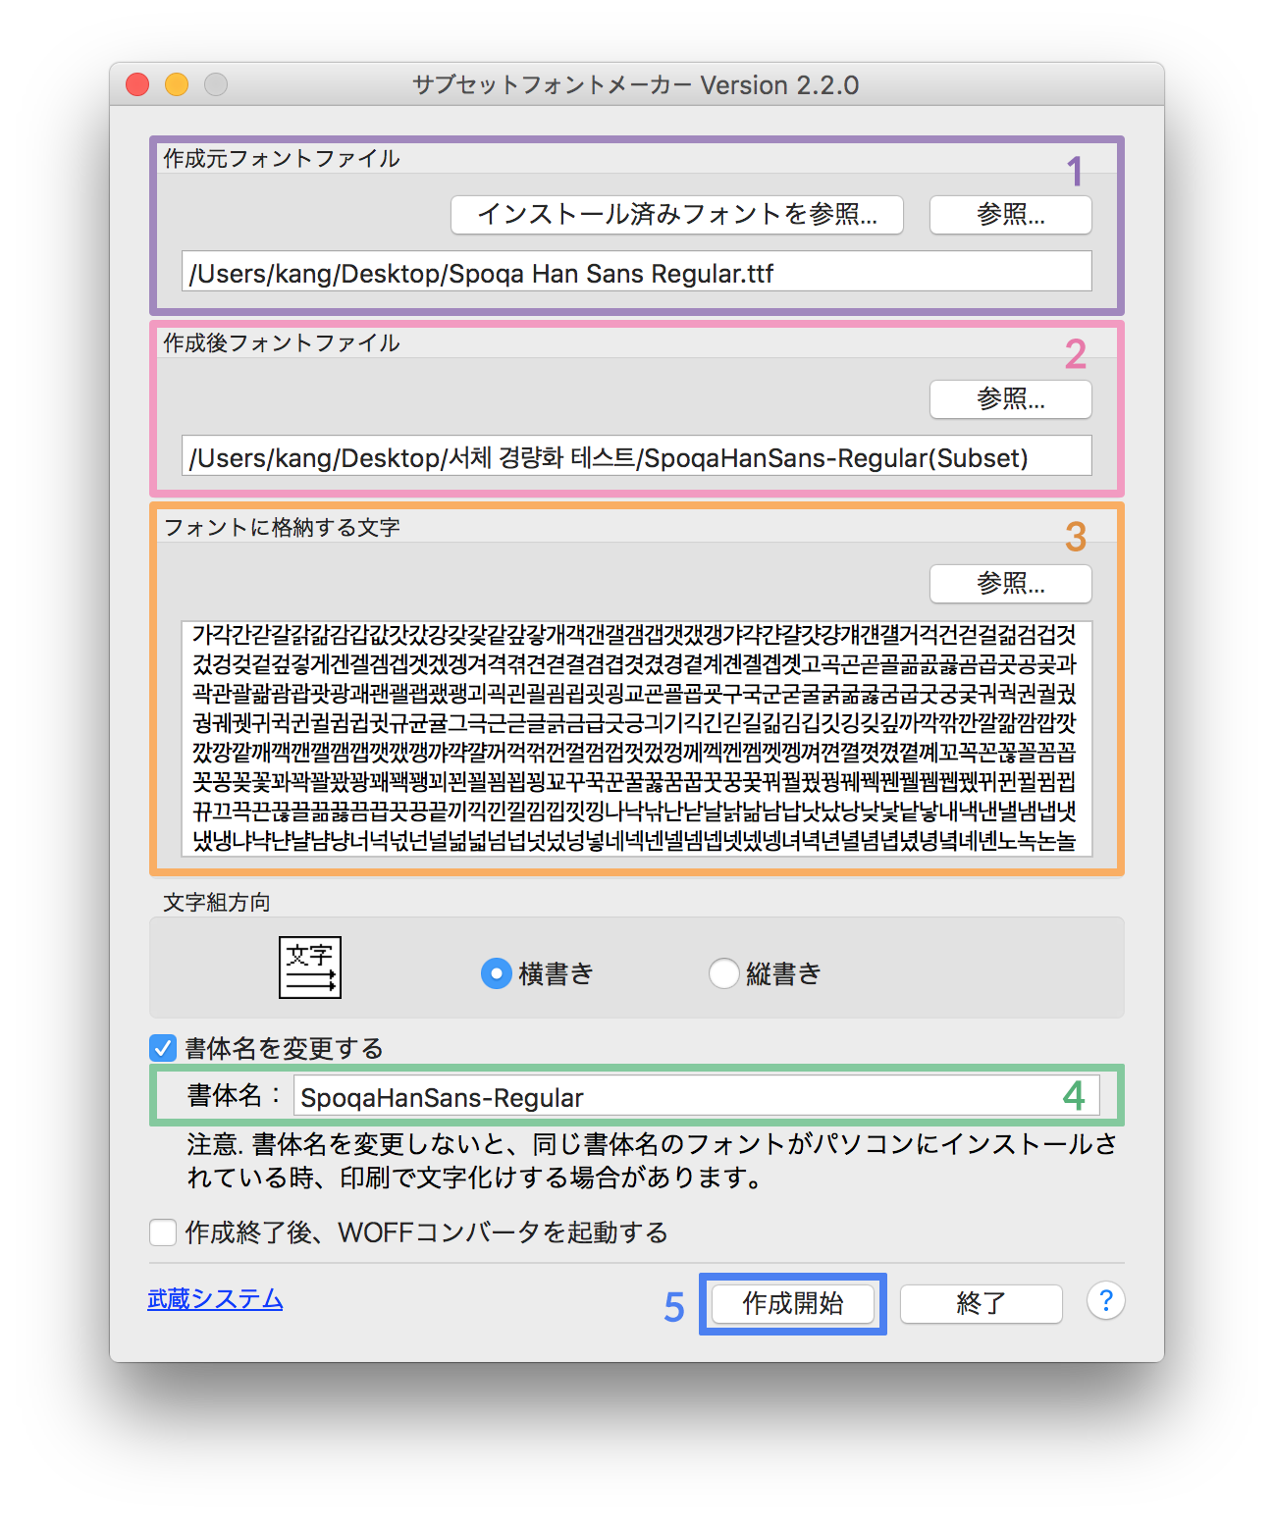Click the output font path input field
The height and width of the screenshot is (1519, 1274).
click(x=637, y=455)
